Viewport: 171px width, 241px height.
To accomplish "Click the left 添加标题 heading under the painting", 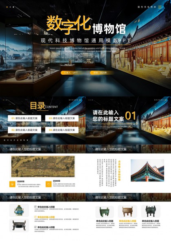I will click(21, 181).
